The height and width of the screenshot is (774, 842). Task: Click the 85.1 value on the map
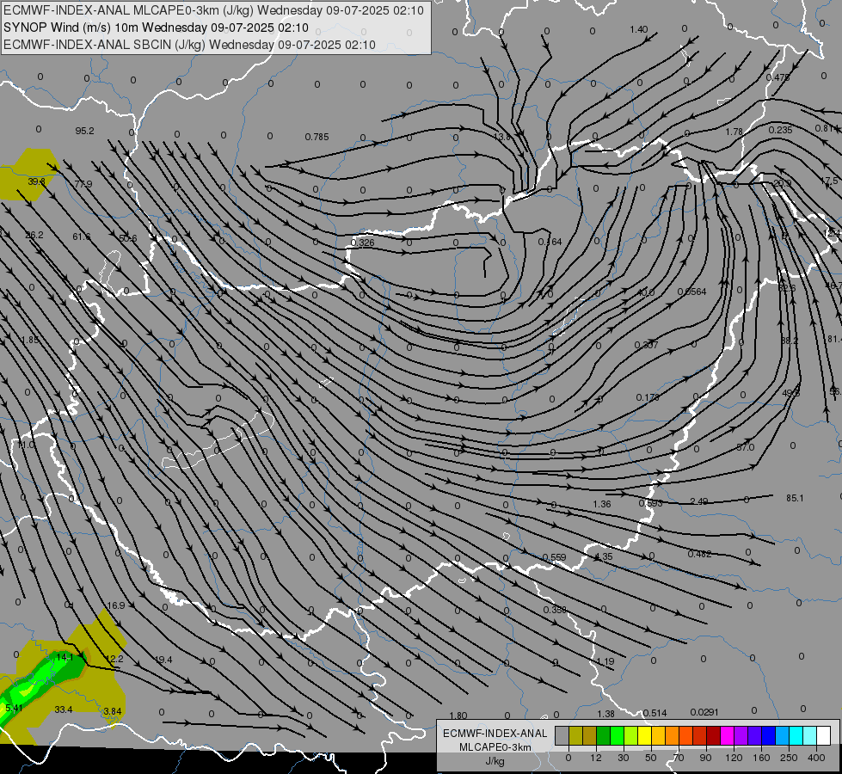(x=795, y=498)
